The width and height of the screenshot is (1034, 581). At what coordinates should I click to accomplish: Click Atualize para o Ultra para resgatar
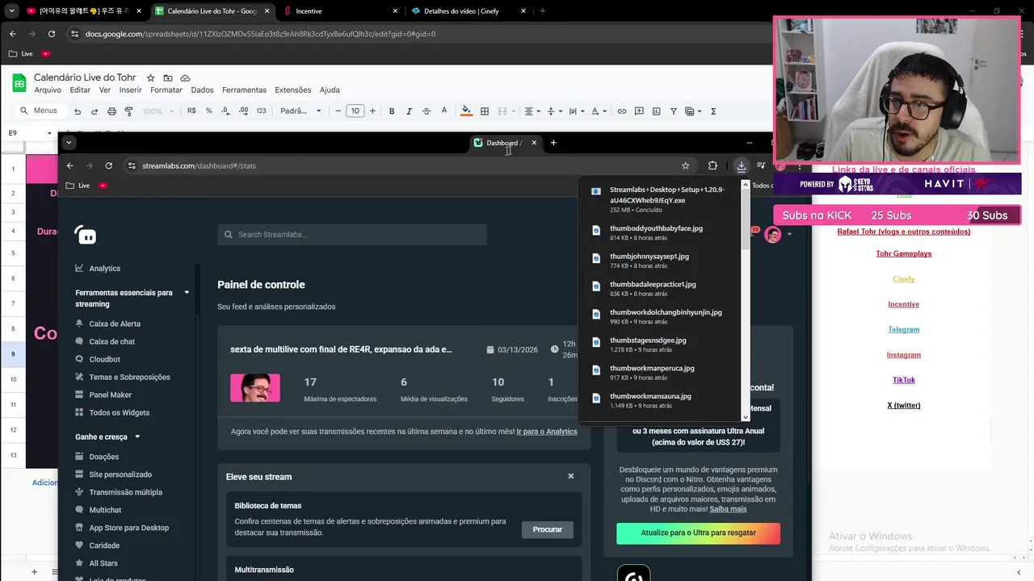click(x=698, y=533)
